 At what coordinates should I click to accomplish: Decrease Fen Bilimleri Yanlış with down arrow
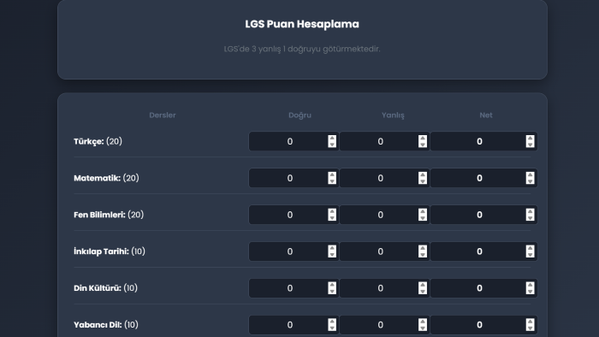[x=423, y=218]
